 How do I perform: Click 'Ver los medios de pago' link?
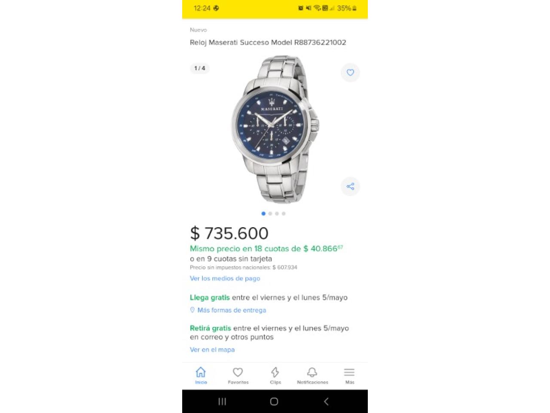225,278
